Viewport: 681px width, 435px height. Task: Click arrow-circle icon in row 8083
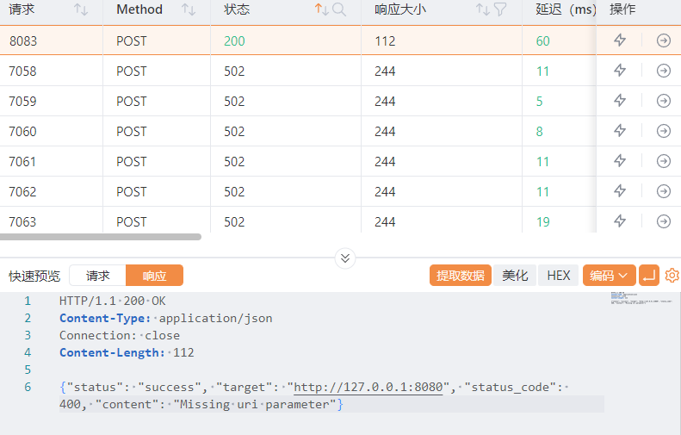pos(663,40)
